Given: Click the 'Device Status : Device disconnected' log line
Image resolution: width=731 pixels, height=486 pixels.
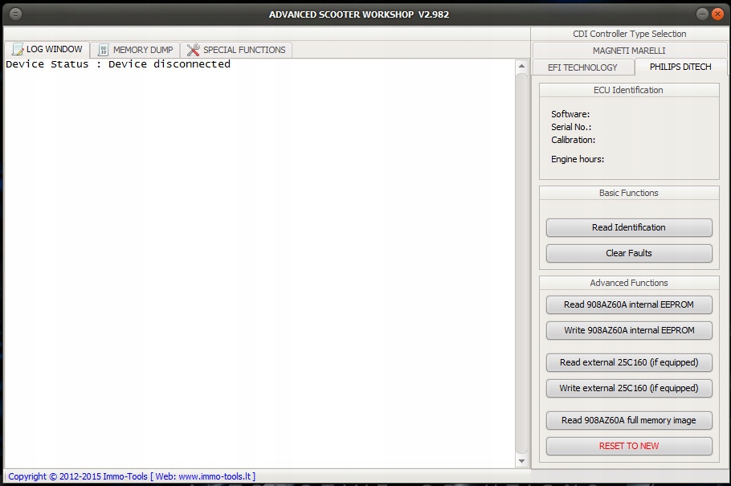Looking at the screenshot, I should pos(118,64).
